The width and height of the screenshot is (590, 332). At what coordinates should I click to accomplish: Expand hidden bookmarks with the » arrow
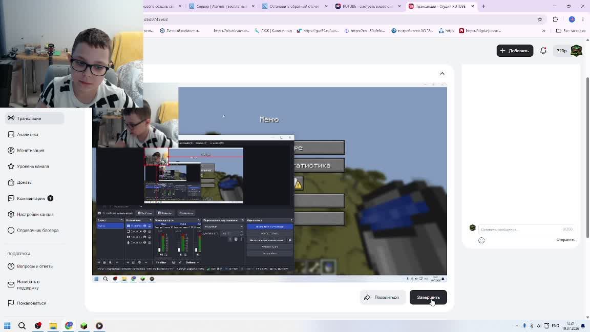544,31
